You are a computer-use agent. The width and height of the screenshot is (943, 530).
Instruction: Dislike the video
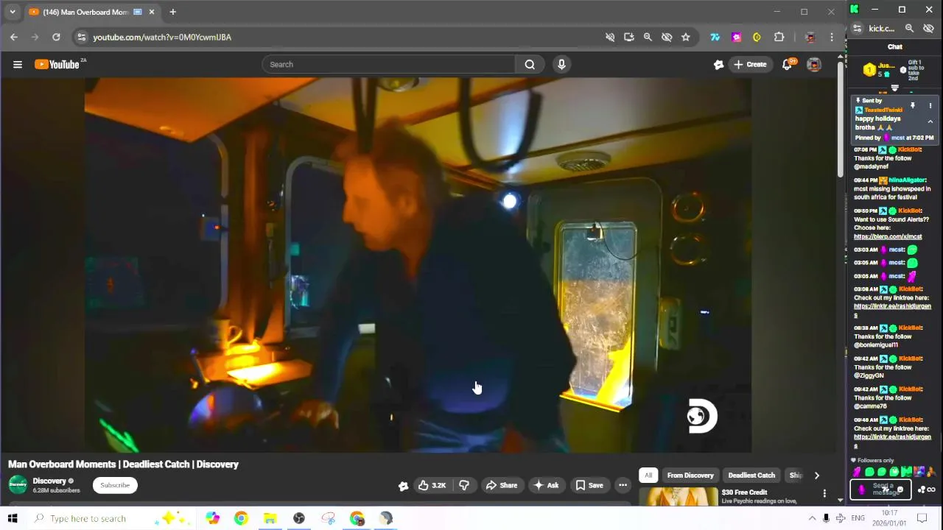pos(464,485)
